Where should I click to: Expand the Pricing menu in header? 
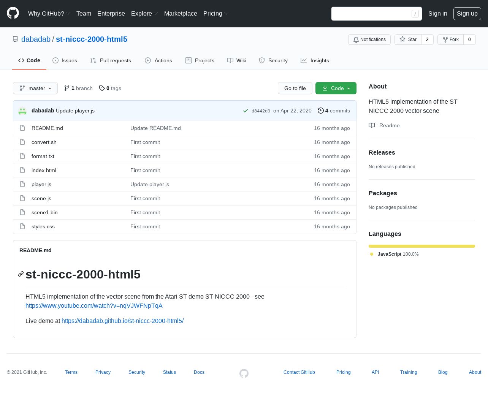point(216,13)
